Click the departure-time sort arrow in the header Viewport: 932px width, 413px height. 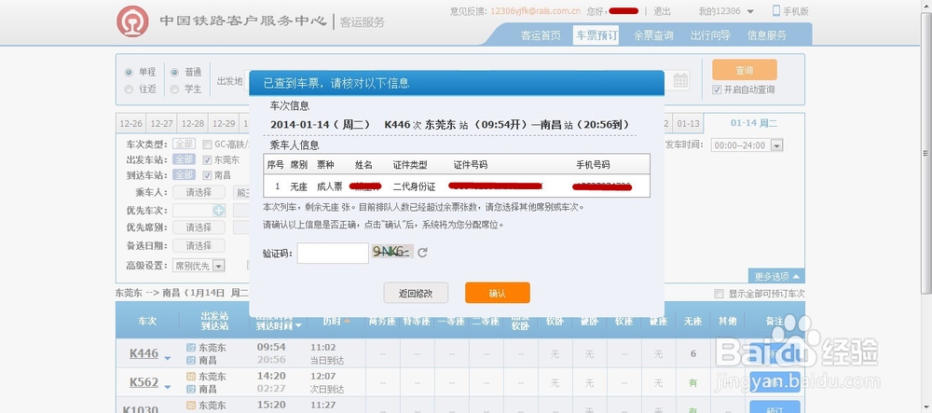298,325
